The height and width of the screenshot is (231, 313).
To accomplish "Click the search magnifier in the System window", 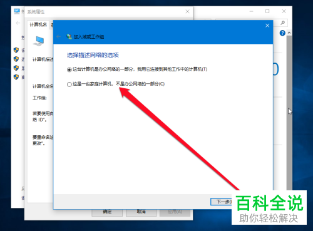I will coord(282,23).
